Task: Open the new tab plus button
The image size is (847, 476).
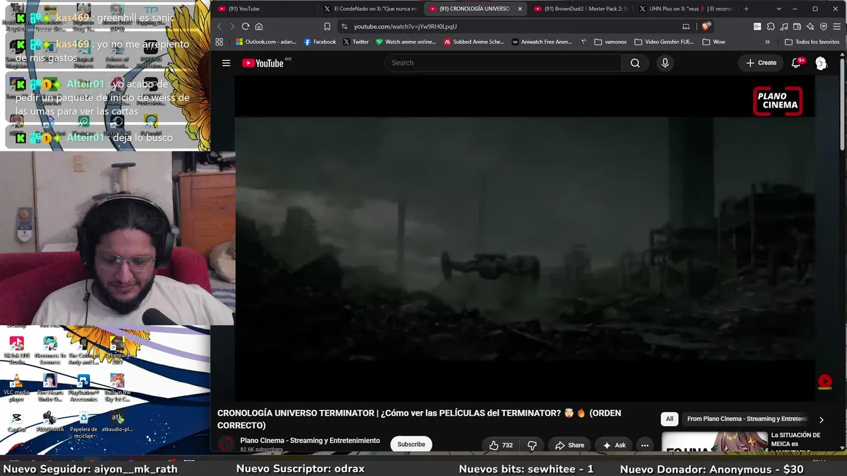Action: click(746, 9)
